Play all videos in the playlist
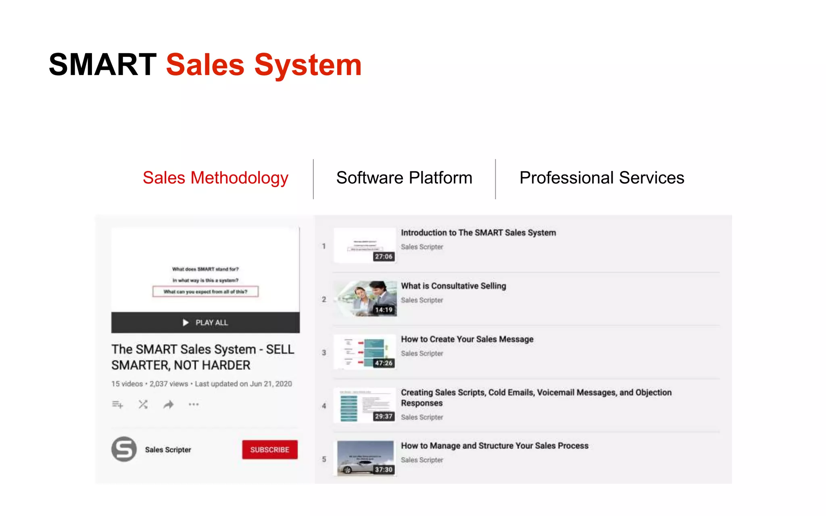 coord(205,322)
